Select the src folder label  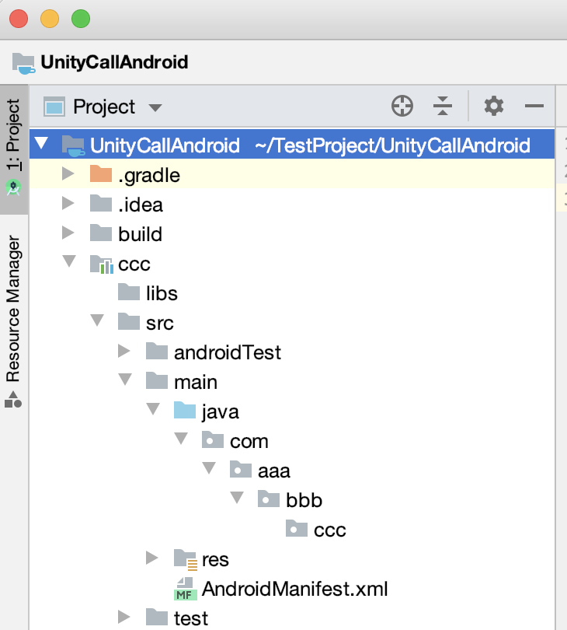point(160,324)
